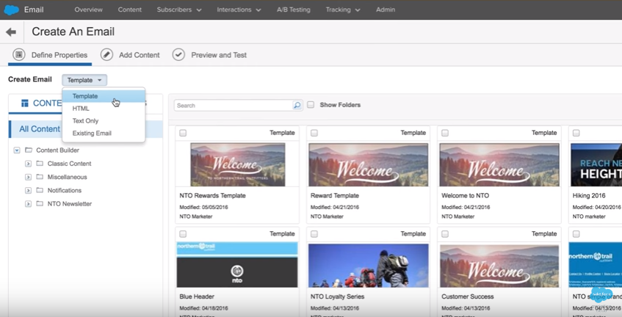Click the NTO Newsletter folder icon
Viewport: 622px width, 317px height.
click(x=40, y=204)
